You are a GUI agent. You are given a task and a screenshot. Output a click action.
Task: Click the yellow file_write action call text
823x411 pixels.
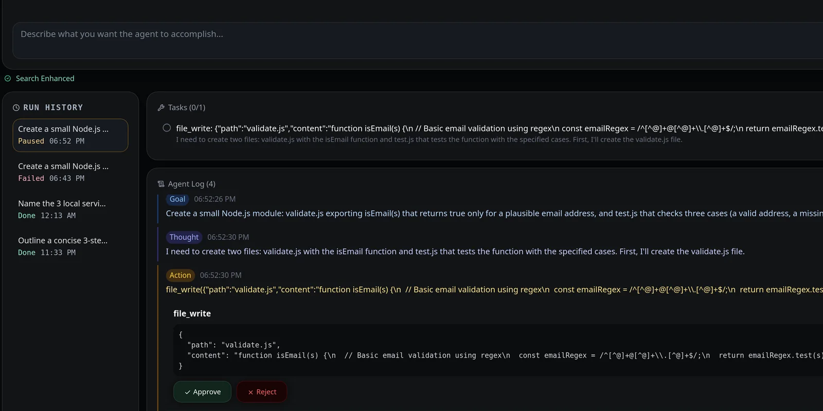point(494,290)
